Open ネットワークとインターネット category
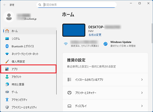 coord(30,54)
